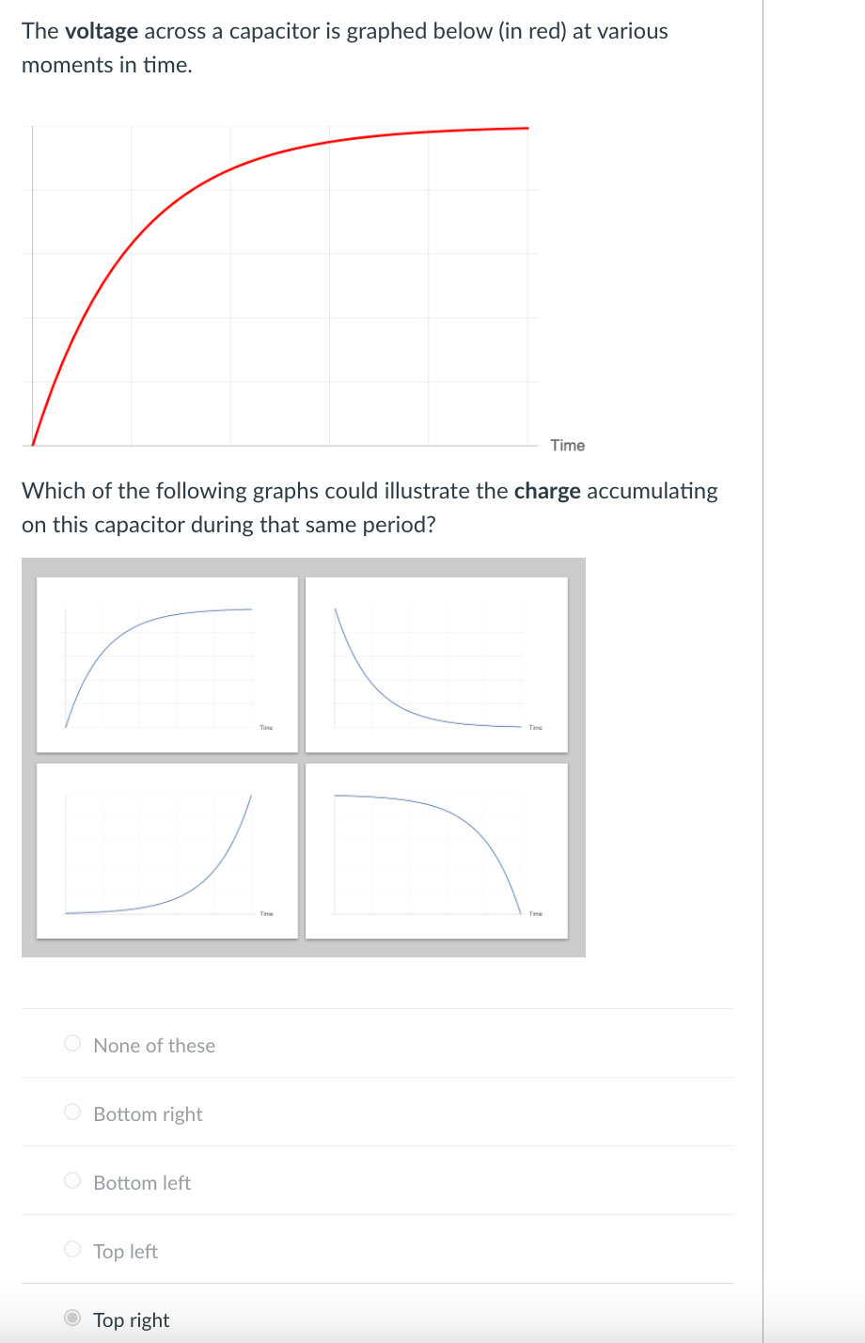Click the 'Time' axis label of voltage graph
The height and width of the screenshot is (1343, 865).
point(567,445)
